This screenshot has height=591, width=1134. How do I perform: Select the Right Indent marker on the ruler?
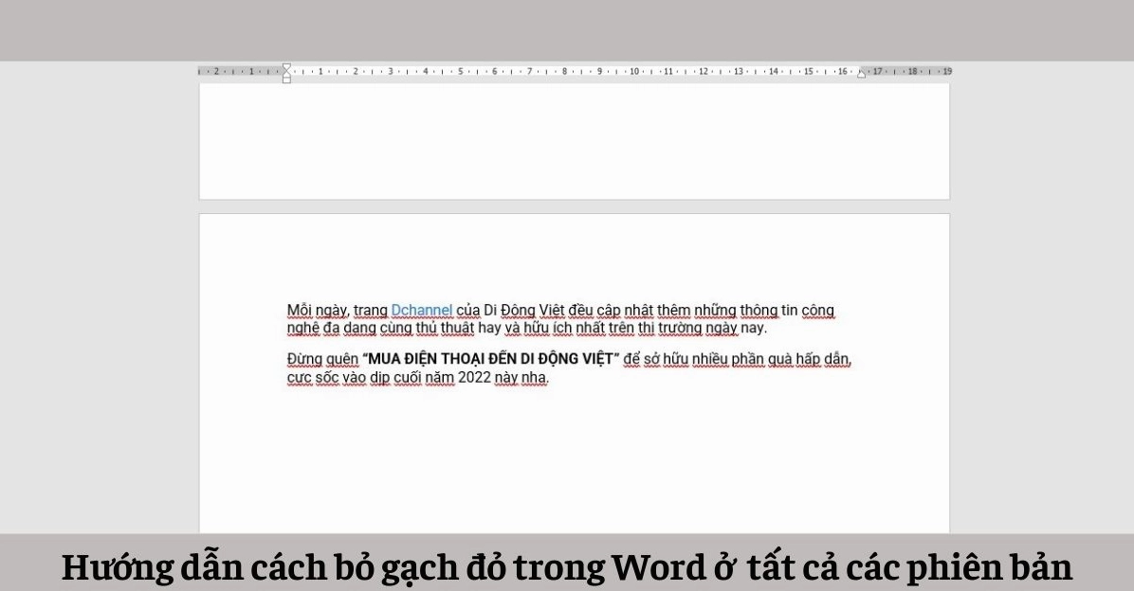tap(861, 74)
